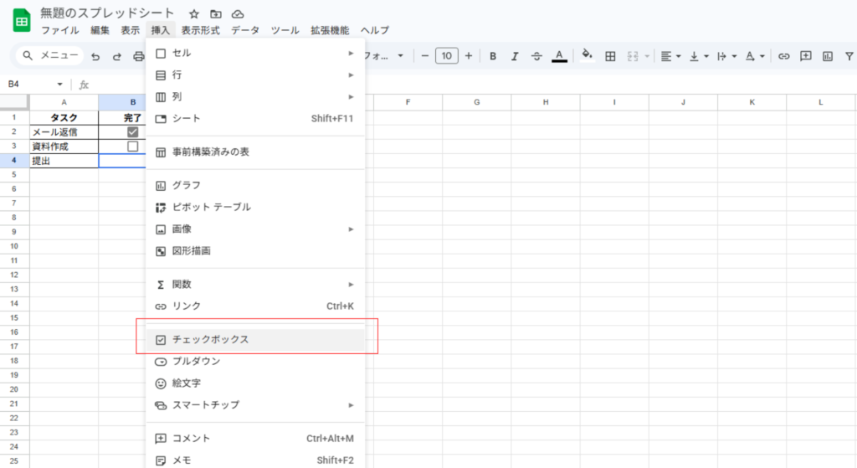Open the 編集 menu
857x468 pixels.
click(x=100, y=30)
